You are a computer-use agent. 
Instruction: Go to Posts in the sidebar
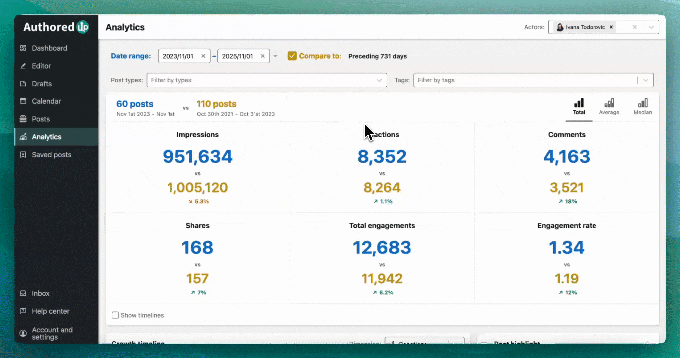click(x=41, y=119)
